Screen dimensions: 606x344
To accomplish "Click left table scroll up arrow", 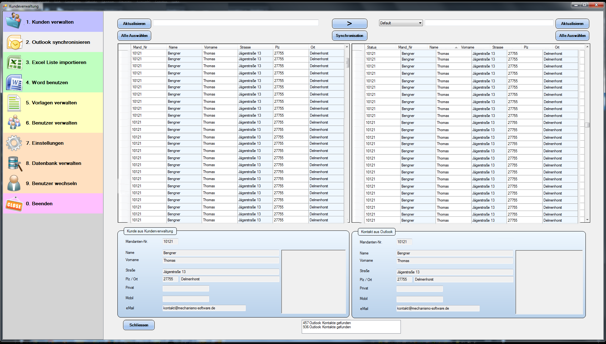I will [x=347, y=47].
